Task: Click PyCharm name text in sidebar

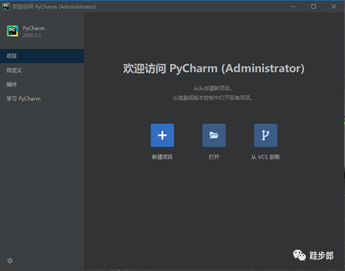Action: coord(34,29)
